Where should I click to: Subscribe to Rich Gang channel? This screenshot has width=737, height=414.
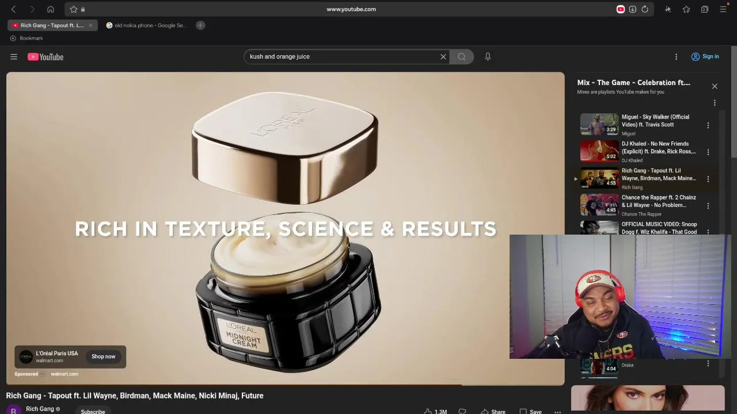tap(93, 412)
